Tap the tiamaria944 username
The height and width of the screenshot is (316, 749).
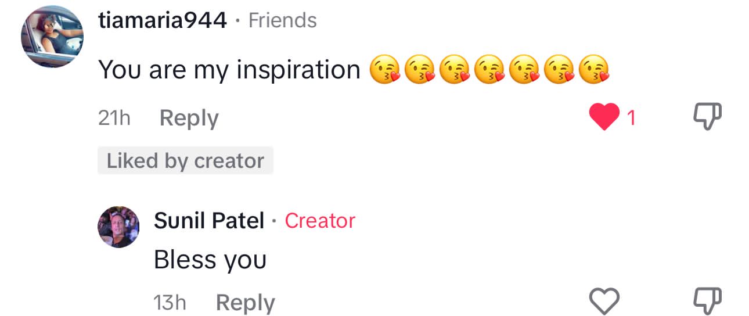(163, 21)
